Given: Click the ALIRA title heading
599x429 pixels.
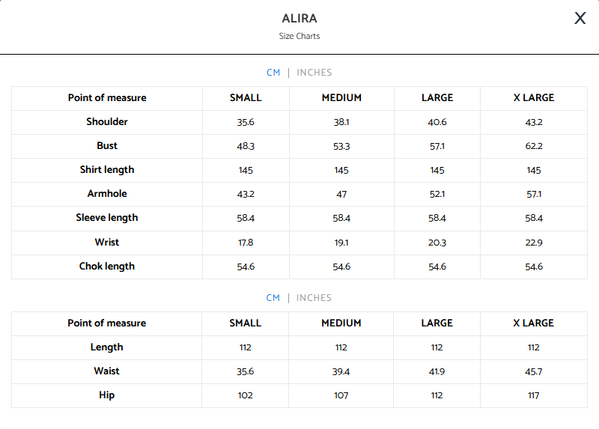Looking at the screenshot, I should tap(299, 18).
